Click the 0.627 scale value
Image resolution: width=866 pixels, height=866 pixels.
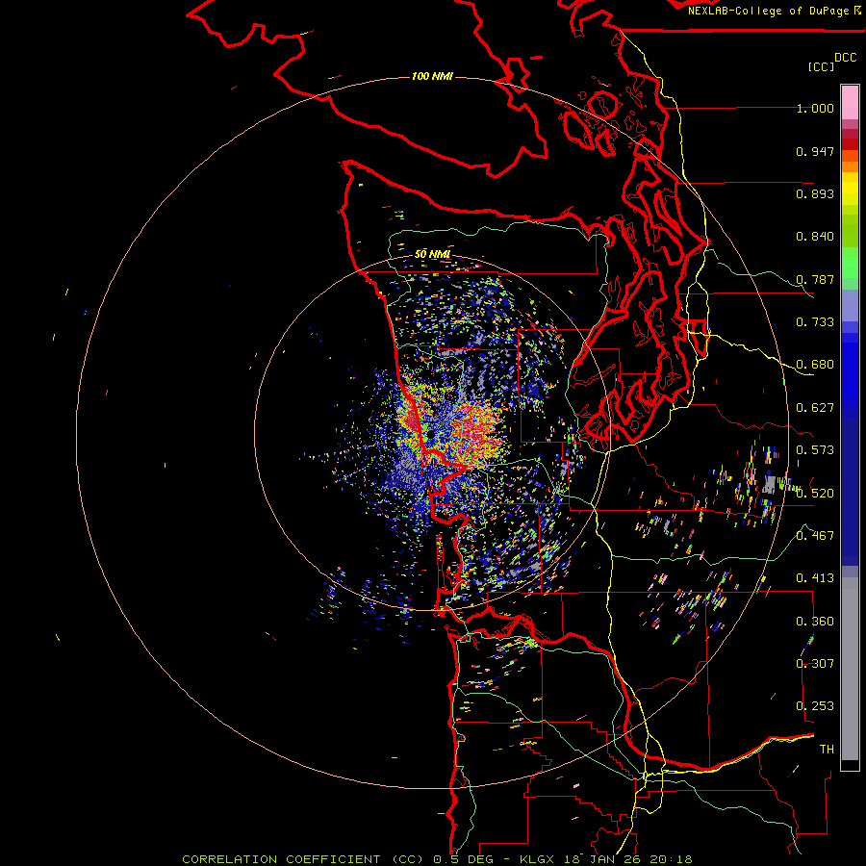(815, 408)
